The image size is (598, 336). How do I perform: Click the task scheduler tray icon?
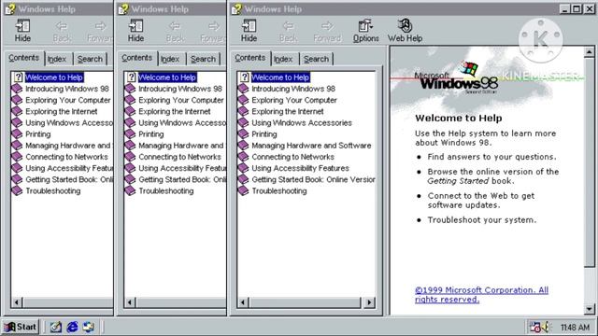tap(535, 327)
